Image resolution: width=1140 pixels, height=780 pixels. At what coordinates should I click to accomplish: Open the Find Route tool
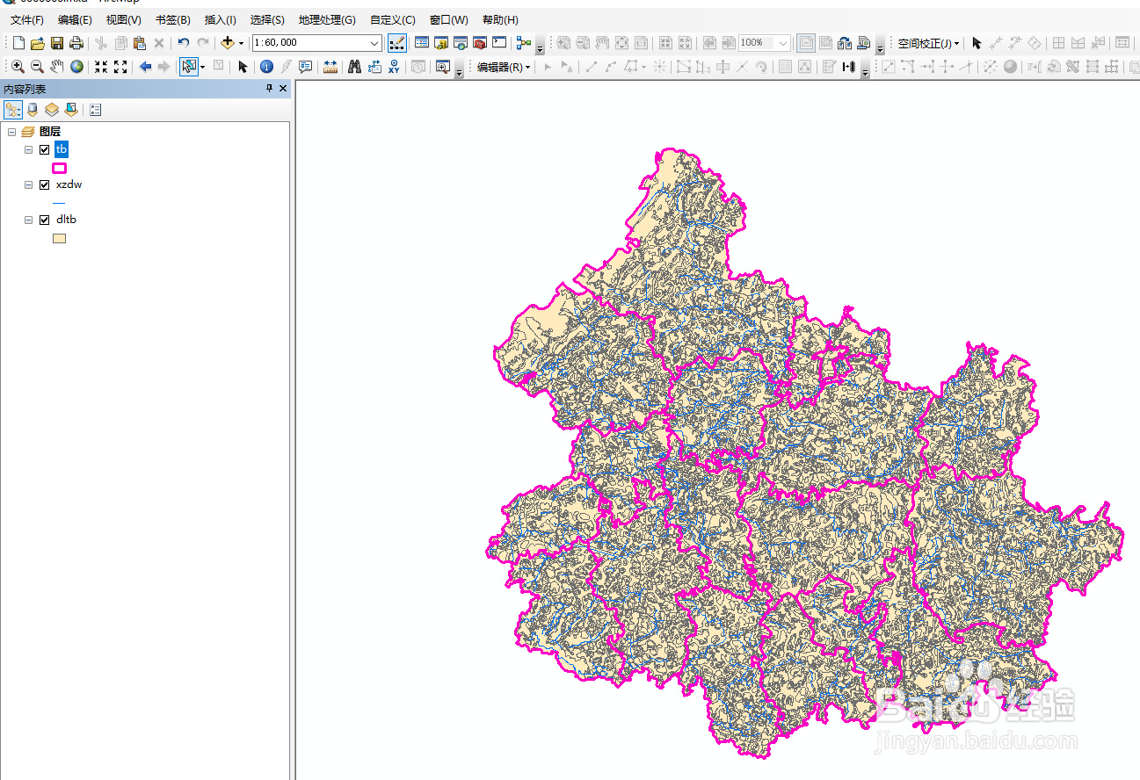point(374,67)
